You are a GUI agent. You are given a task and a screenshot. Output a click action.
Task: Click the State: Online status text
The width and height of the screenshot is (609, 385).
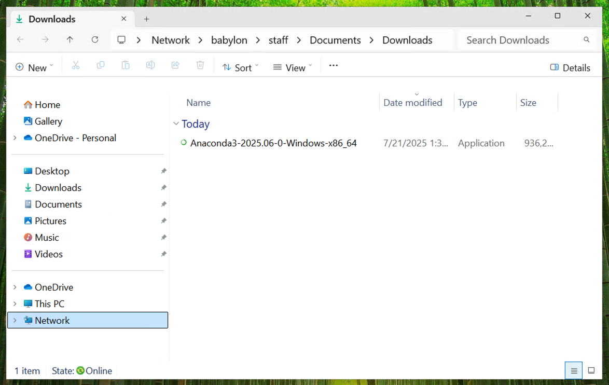82,370
